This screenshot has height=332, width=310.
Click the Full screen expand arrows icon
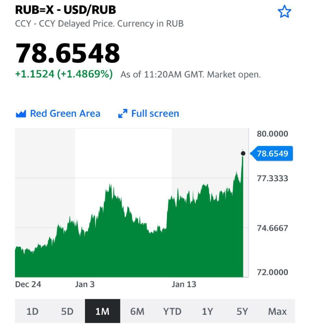tap(123, 113)
